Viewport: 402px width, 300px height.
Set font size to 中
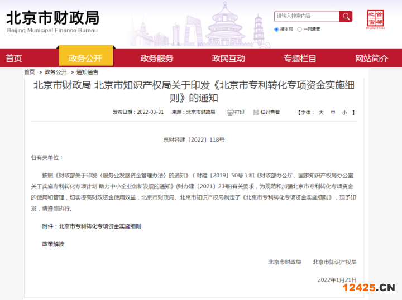[x=333, y=112]
